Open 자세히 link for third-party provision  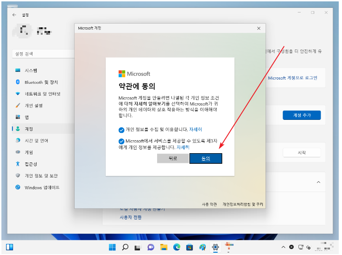click(x=183, y=148)
